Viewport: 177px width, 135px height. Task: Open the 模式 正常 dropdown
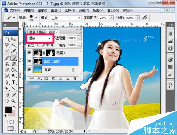coord(65,18)
